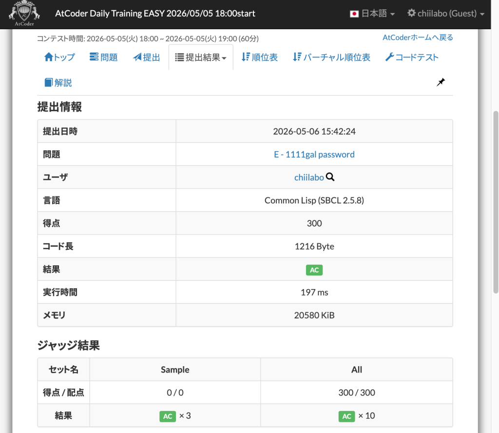
Task: Click the settings gear icon
Action: 411,13
